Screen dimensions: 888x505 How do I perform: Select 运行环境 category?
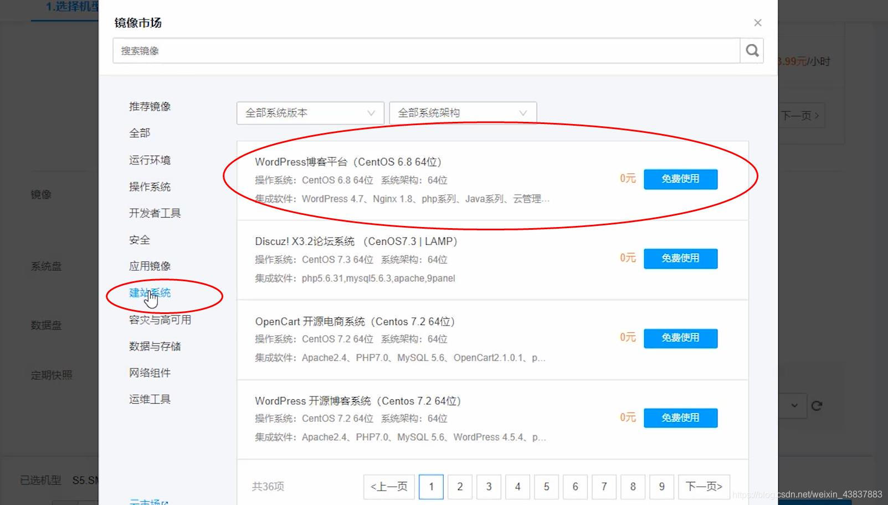coord(150,160)
